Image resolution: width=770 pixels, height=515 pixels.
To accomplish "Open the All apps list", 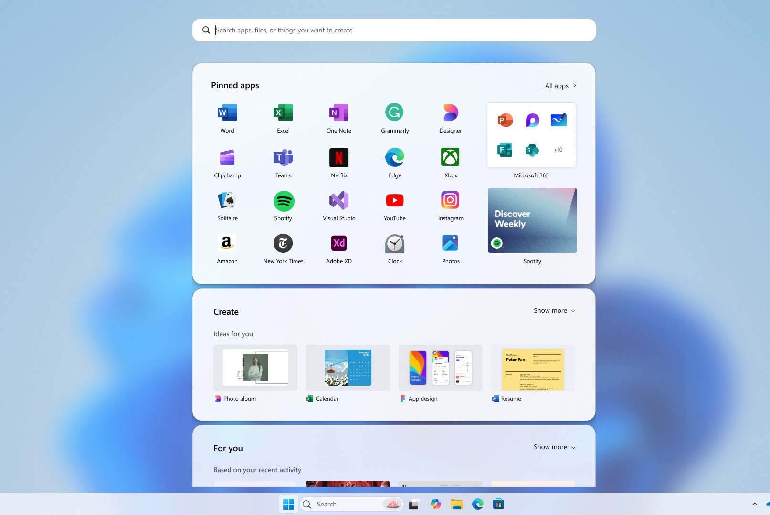I will tap(560, 86).
